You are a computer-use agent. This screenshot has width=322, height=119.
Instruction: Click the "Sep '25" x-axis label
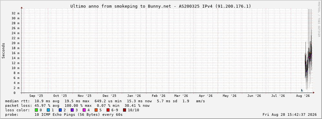click(36, 96)
